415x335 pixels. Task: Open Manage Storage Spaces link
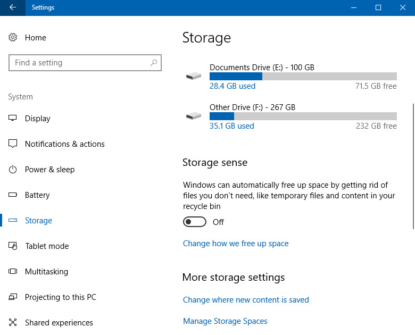(225, 321)
